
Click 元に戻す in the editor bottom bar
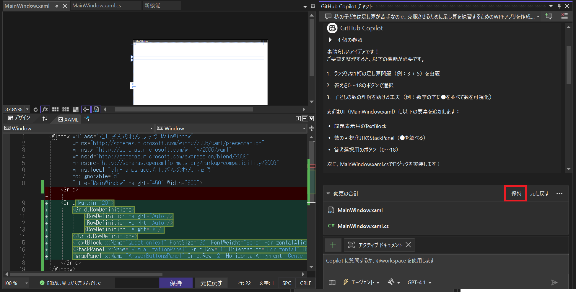(211, 283)
